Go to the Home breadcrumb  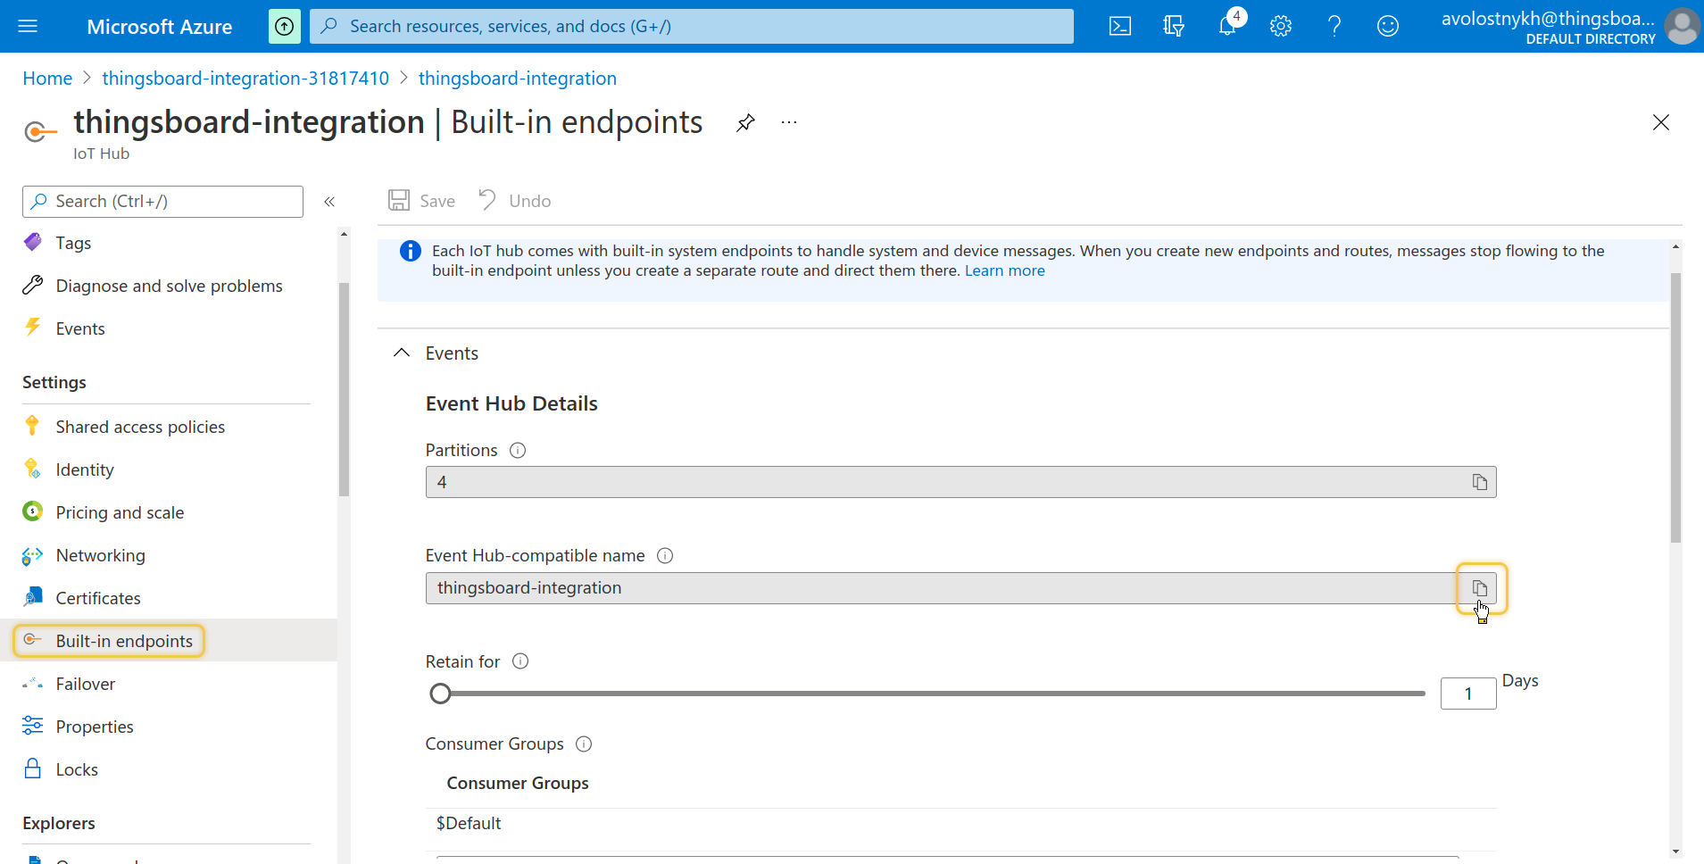(47, 79)
